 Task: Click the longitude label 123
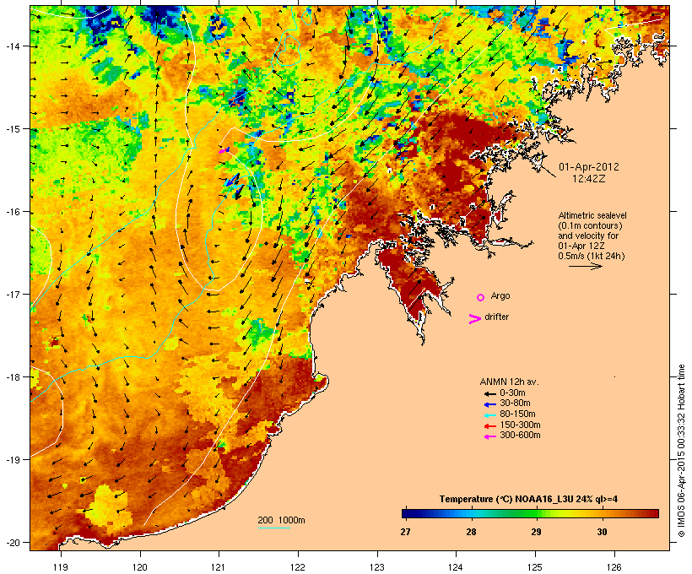377,567
